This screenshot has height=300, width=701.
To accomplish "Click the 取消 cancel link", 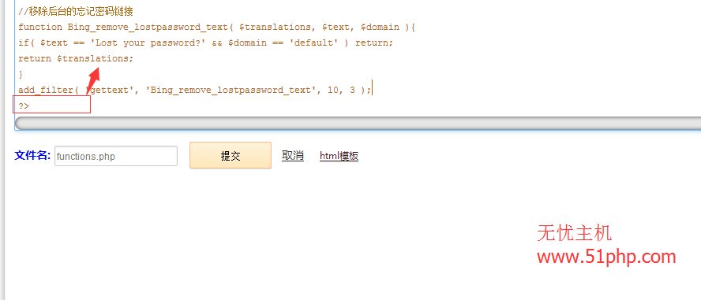I will [x=293, y=156].
